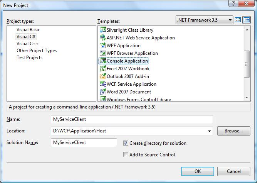Select Visual Basic project type

coord(28,30)
